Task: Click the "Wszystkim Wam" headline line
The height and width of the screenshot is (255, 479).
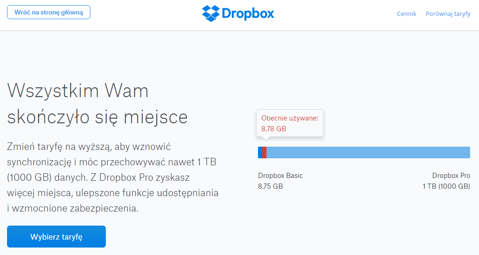Action: pos(78,91)
